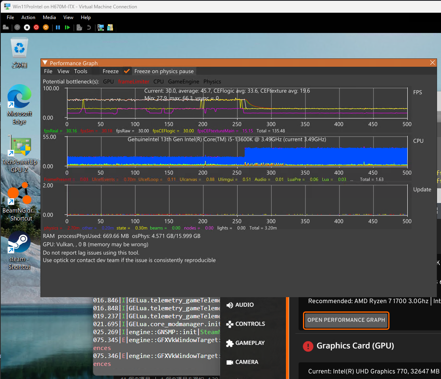Image resolution: width=441 pixels, height=379 pixels.
Task: Open the Media menu
Action: [49, 17]
